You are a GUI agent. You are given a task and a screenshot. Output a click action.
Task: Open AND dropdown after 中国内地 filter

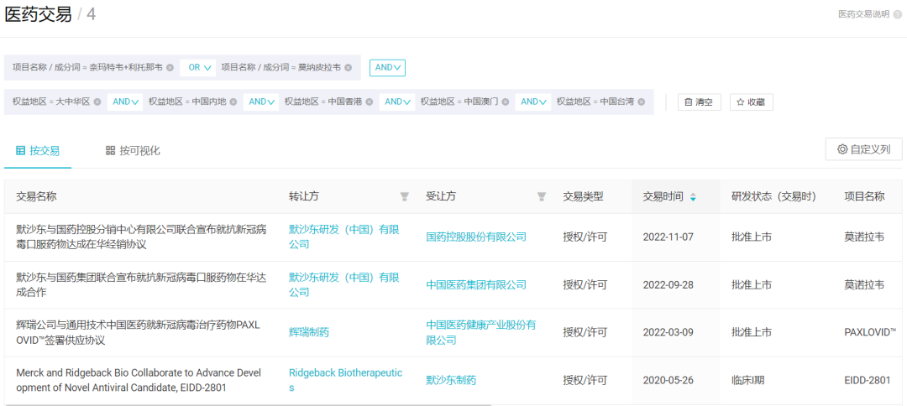261,101
